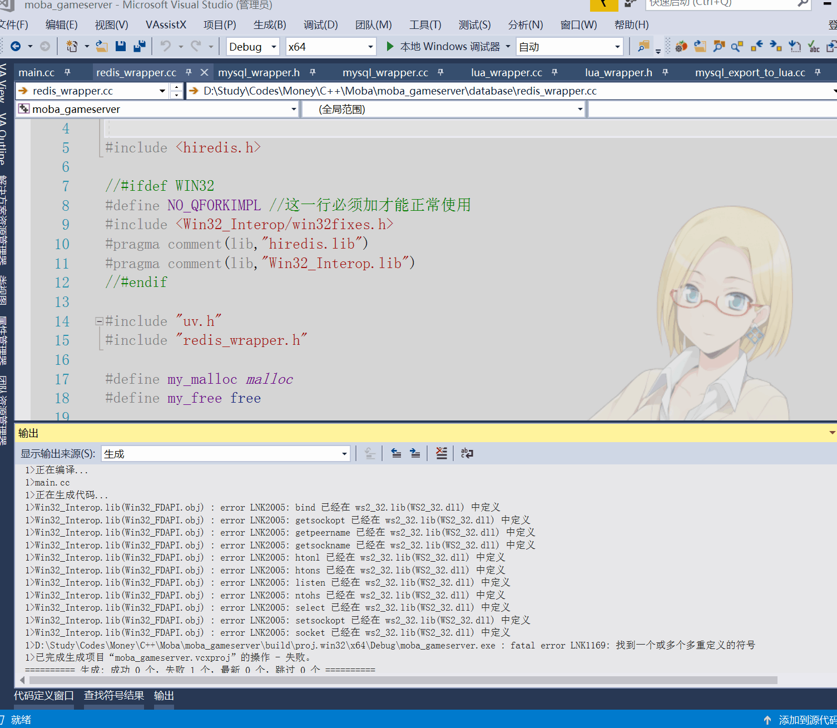Click the VA find references icon
Image resolution: width=837 pixels, height=728 pixels.
click(x=719, y=47)
